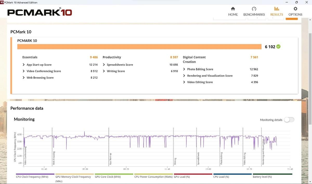Click the green validity check mark icon
The height and width of the screenshot is (184, 312).
tap(278, 47)
